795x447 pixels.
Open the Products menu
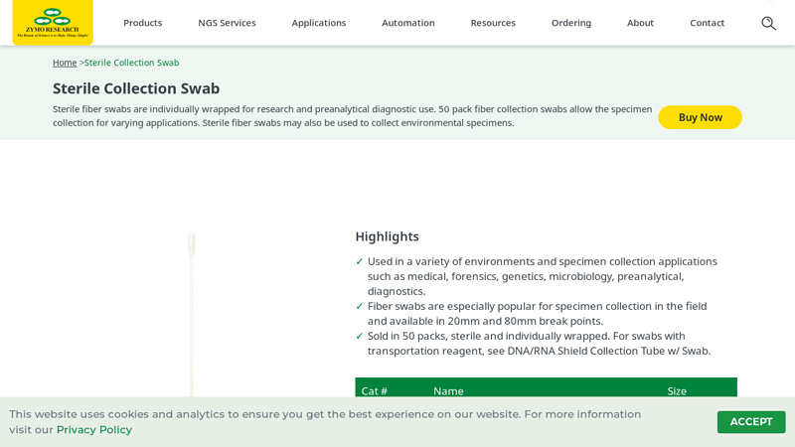point(143,23)
